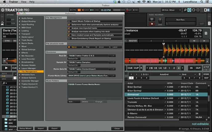Close the Preferences dialog with Close button

click(117, 129)
